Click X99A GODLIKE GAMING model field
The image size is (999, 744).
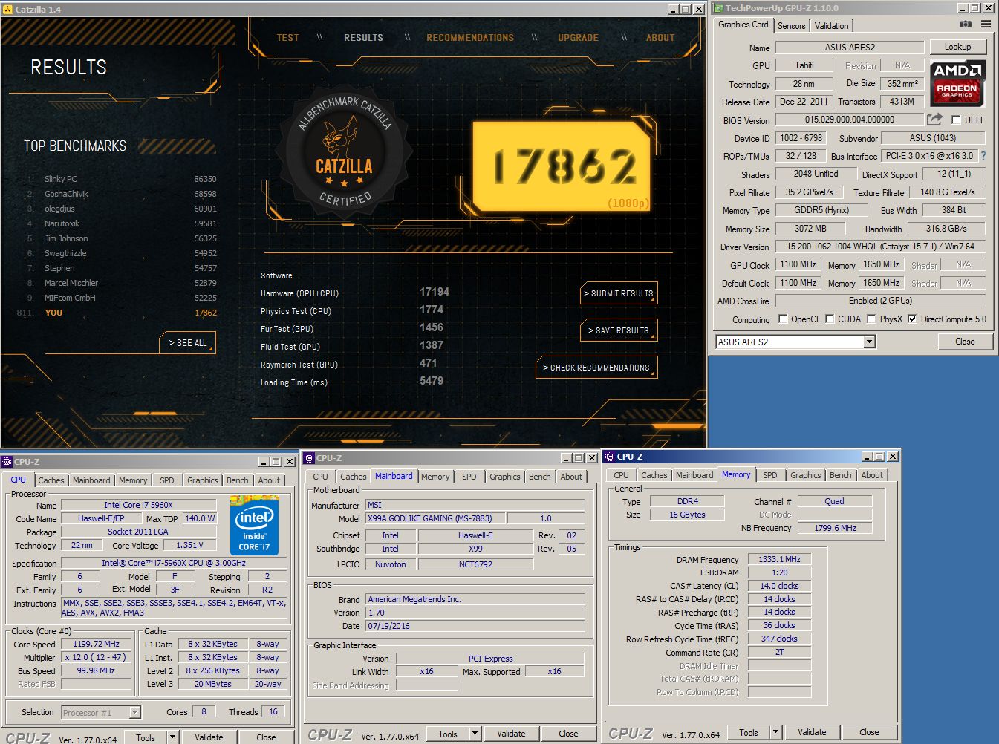click(x=435, y=518)
